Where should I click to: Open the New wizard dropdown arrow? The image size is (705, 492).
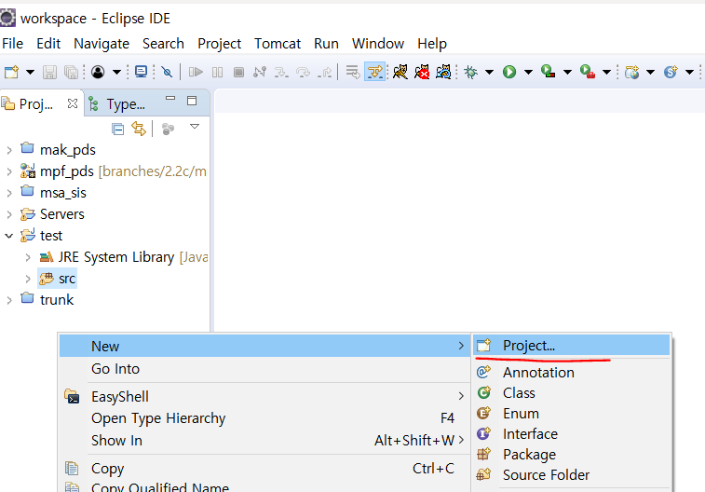tap(30, 72)
